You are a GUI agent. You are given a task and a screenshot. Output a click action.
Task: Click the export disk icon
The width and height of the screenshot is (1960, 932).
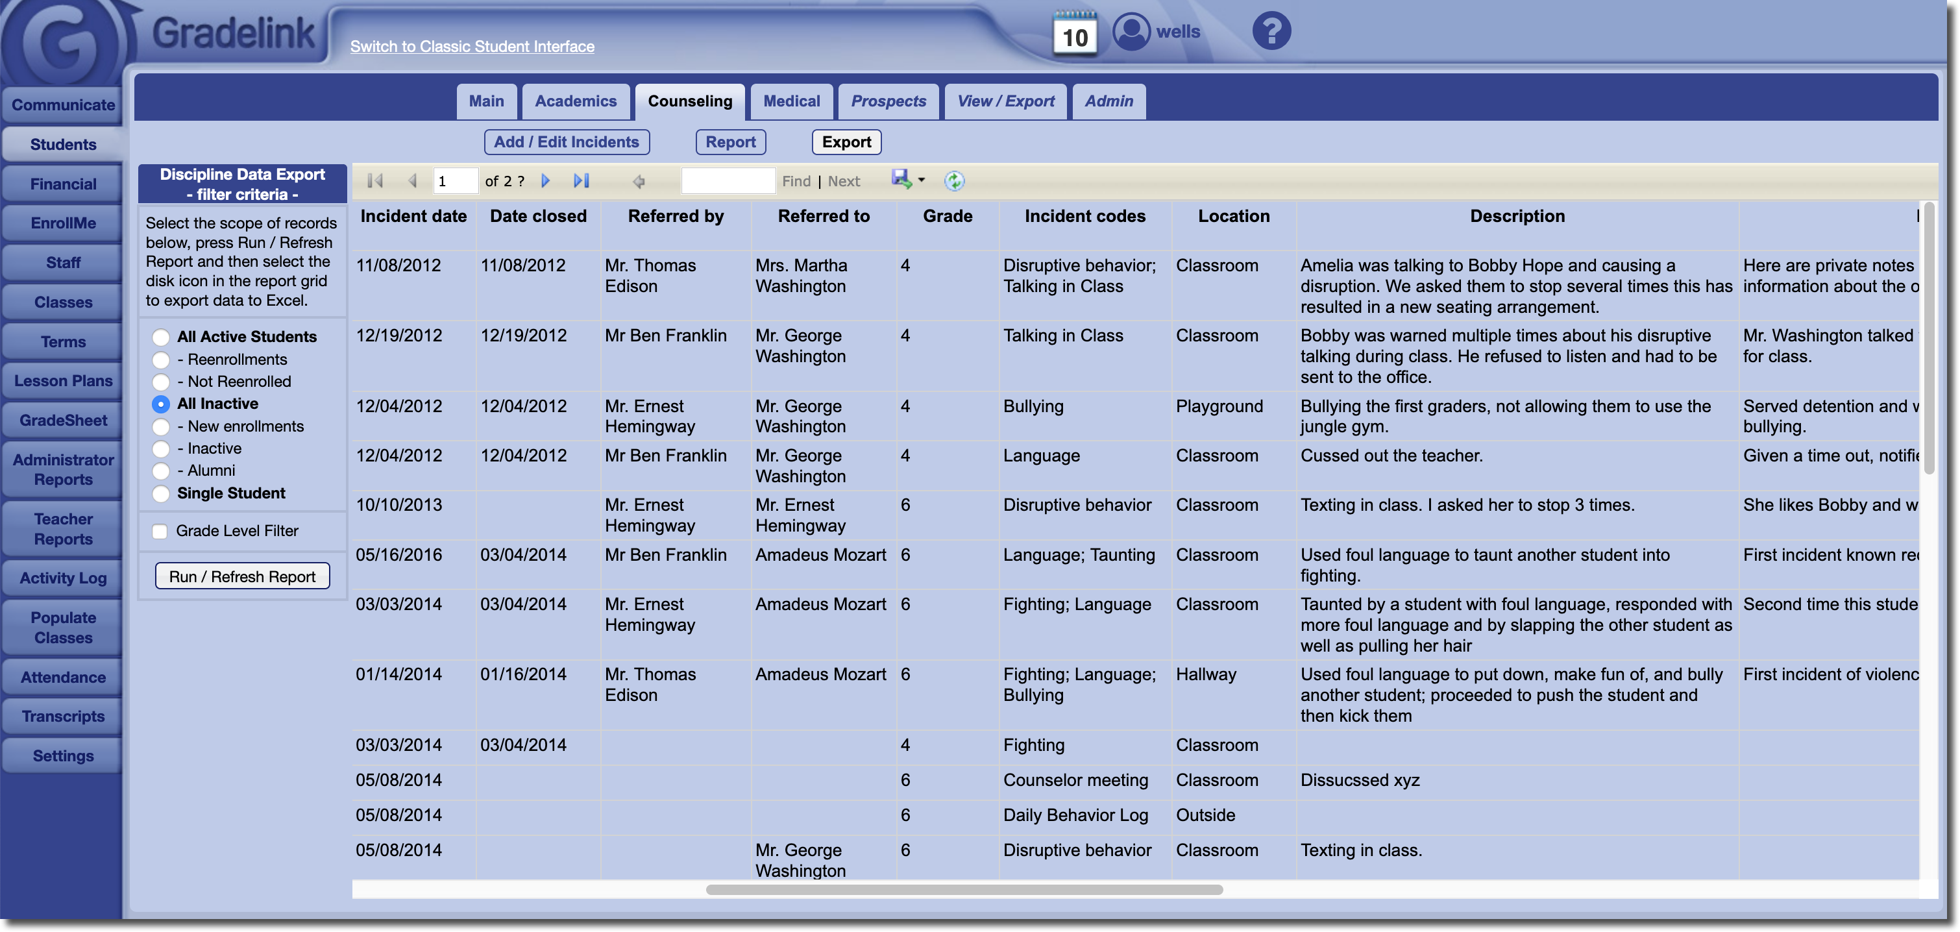pyautogui.click(x=901, y=180)
